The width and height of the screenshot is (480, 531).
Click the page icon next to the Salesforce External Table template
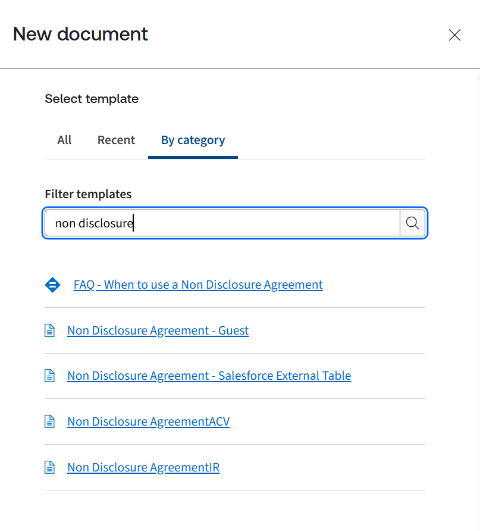[50, 375]
